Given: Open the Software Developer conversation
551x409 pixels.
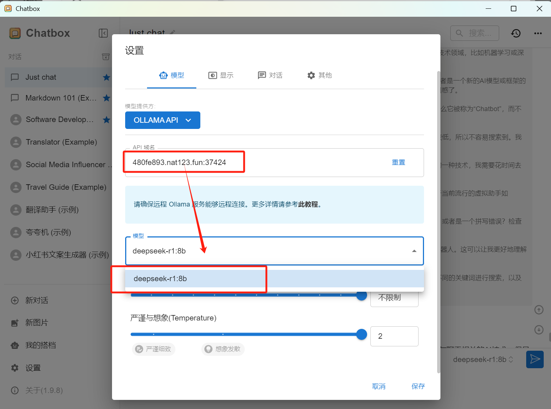Looking at the screenshot, I should [58, 119].
